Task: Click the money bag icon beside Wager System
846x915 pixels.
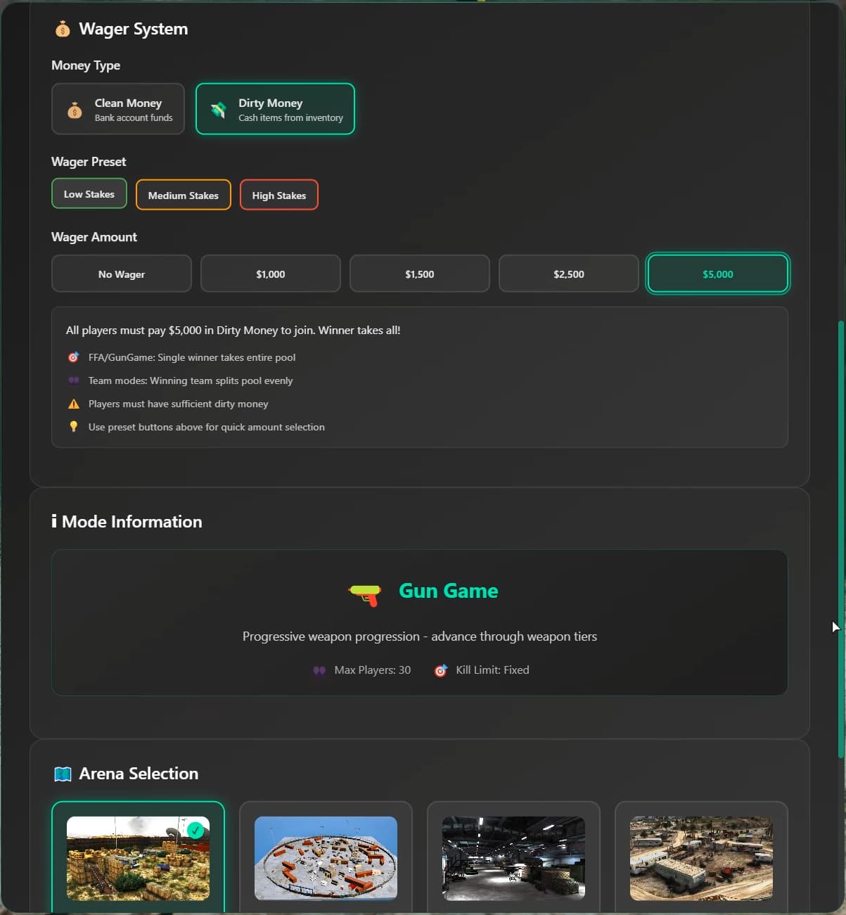Action: (x=63, y=29)
